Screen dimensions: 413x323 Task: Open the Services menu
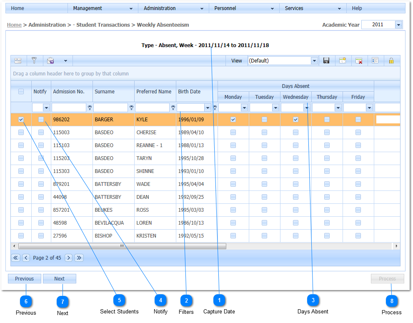[313, 8]
